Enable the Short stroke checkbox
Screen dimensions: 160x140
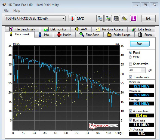pos(130,64)
